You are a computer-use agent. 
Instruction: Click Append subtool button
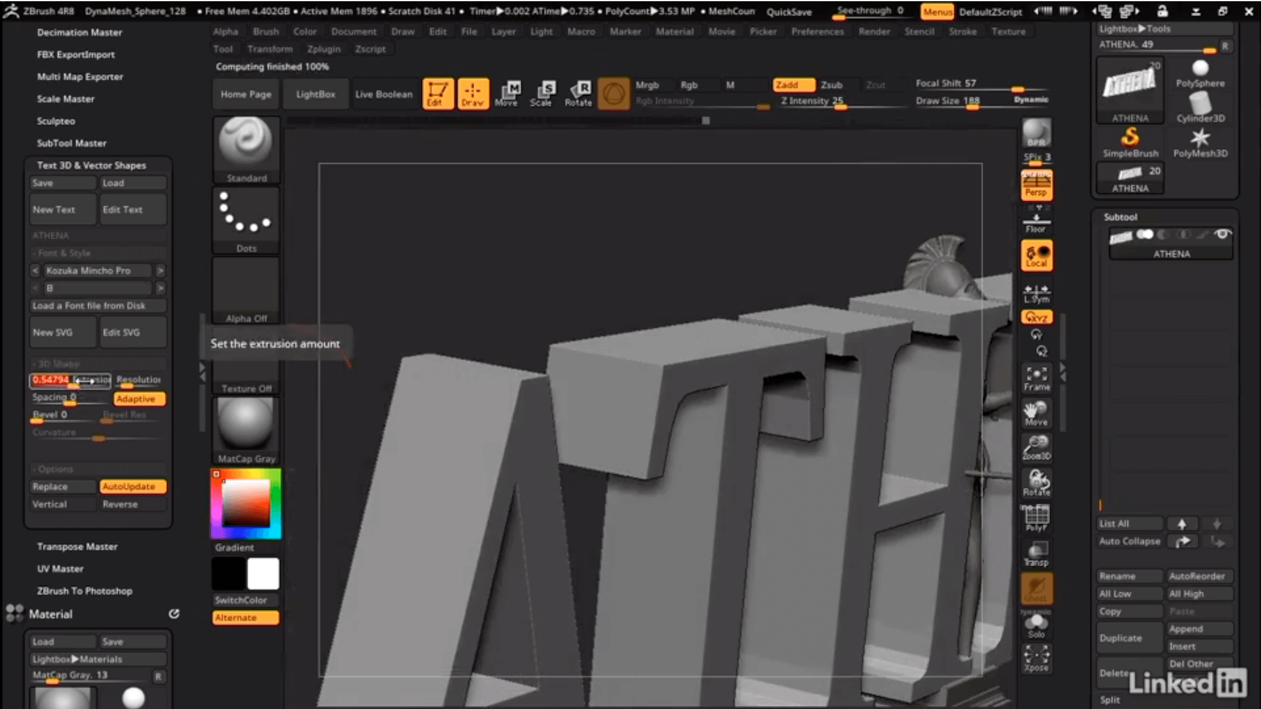1199,629
